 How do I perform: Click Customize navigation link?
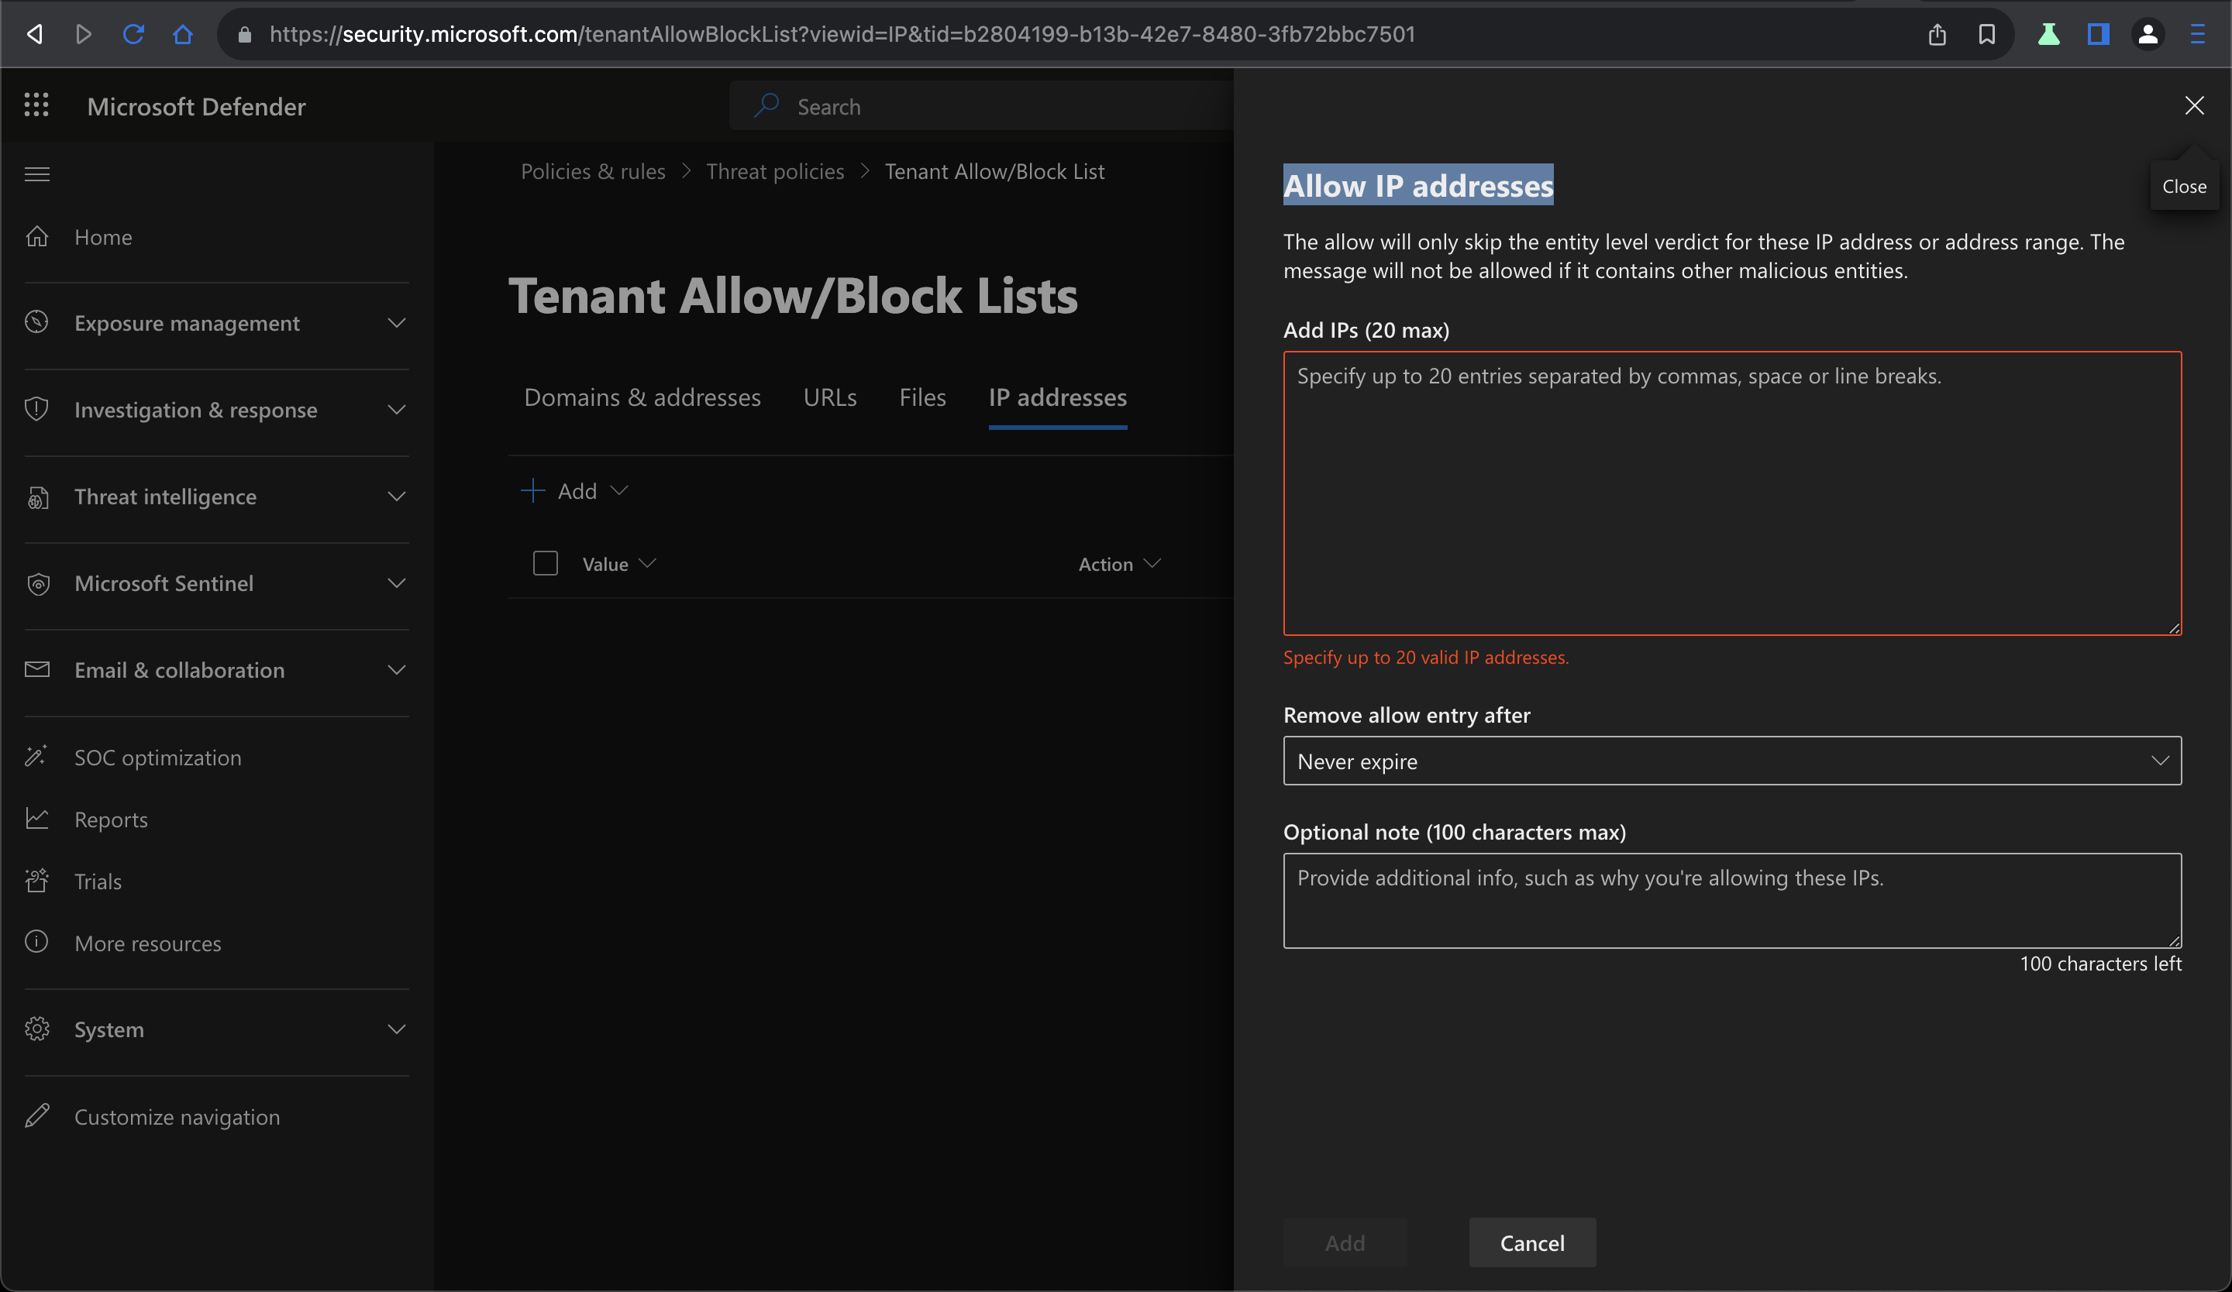point(177,1116)
